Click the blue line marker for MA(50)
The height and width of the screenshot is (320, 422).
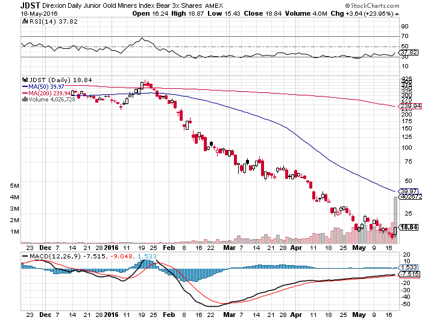click(x=25, y=87)
